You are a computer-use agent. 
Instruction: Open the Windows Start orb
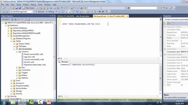coord(4,102)
